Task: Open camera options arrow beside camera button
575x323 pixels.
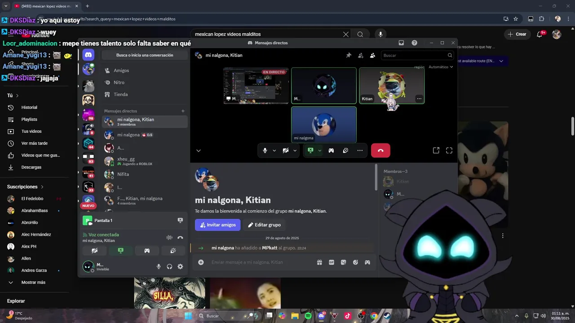Action: click(295, 151)
